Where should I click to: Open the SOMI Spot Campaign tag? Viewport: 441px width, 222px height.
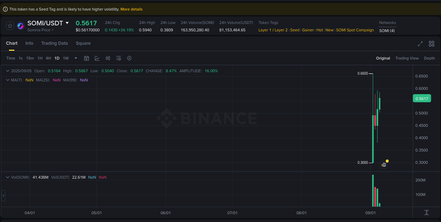coord(355,30)
